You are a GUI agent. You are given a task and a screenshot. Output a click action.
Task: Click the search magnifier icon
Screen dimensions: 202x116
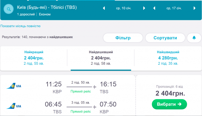(x=9, y=10)
